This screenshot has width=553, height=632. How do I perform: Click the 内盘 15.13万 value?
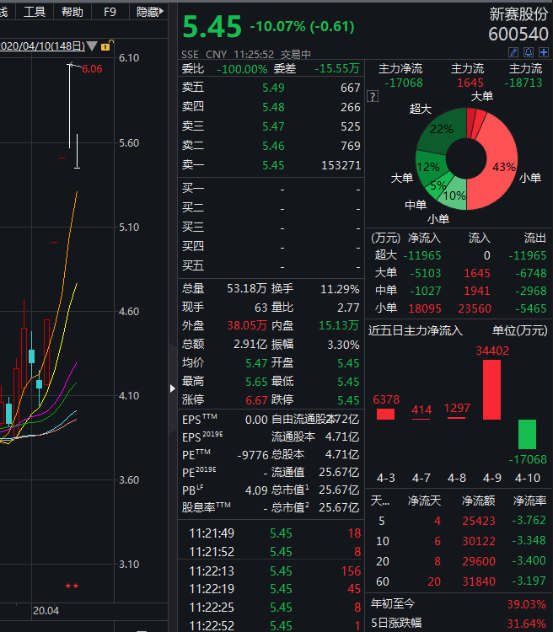(x=338, y=325)
